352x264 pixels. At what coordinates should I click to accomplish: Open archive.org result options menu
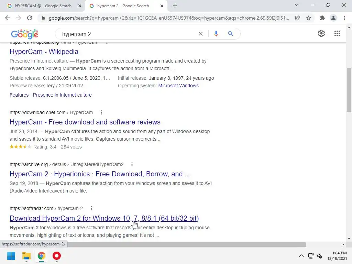coord(132,164)
